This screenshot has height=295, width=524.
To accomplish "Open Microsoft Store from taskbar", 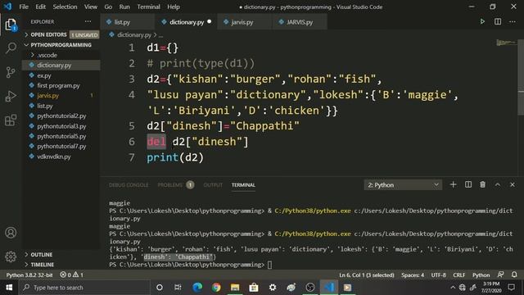I will click(x=254, y=288).
